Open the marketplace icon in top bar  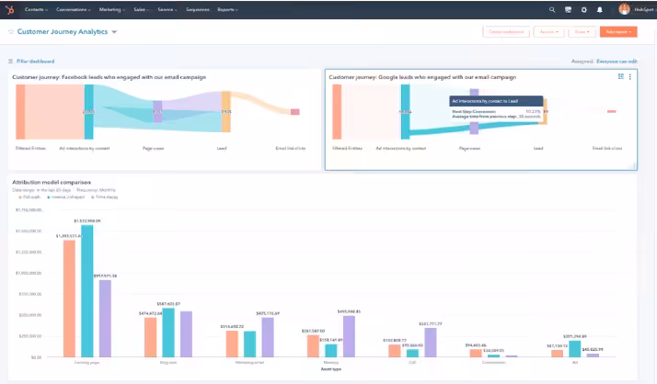click(568, 9)
